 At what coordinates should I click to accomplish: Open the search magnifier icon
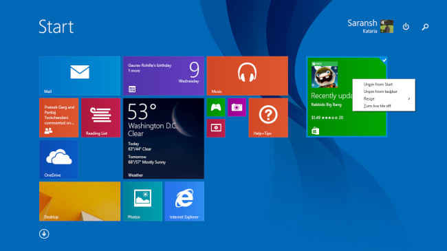[425, 27]
